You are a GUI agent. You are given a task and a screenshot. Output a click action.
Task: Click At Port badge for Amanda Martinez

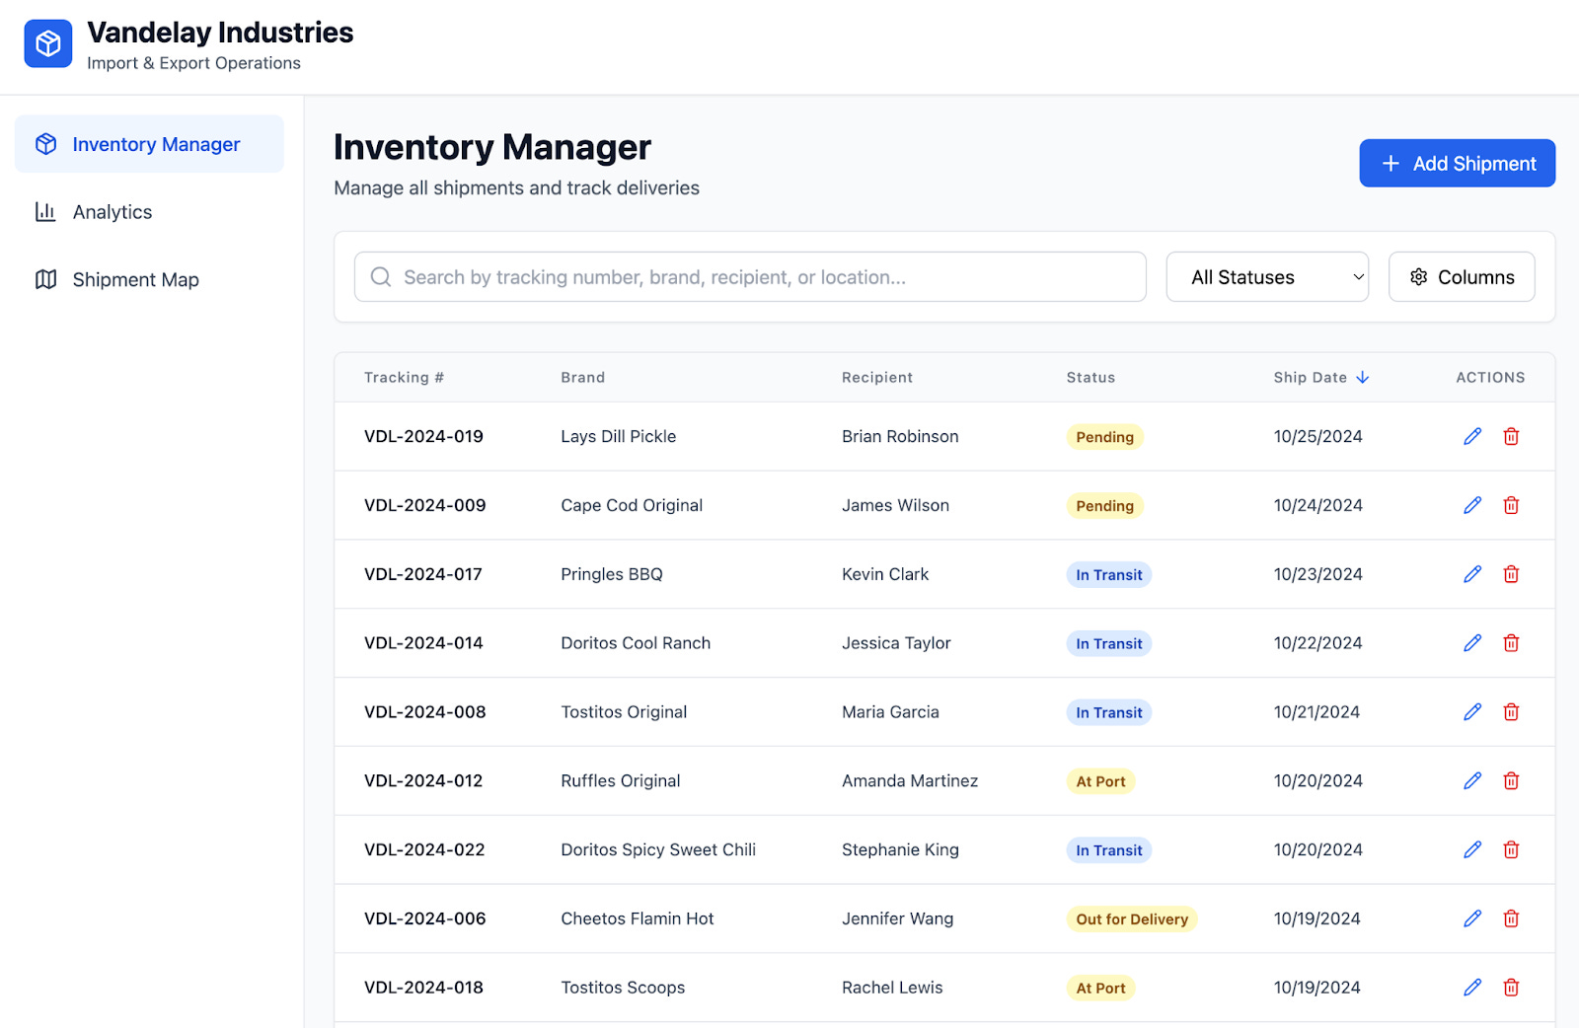click(x=1100, y=781)
